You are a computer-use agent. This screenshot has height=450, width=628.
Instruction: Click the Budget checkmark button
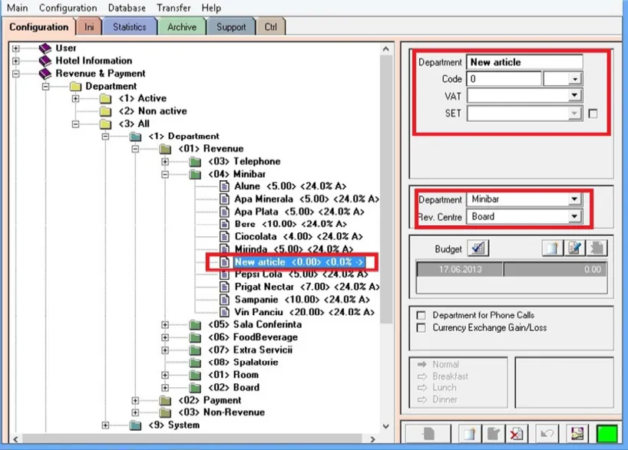click(x=478, y=248)
